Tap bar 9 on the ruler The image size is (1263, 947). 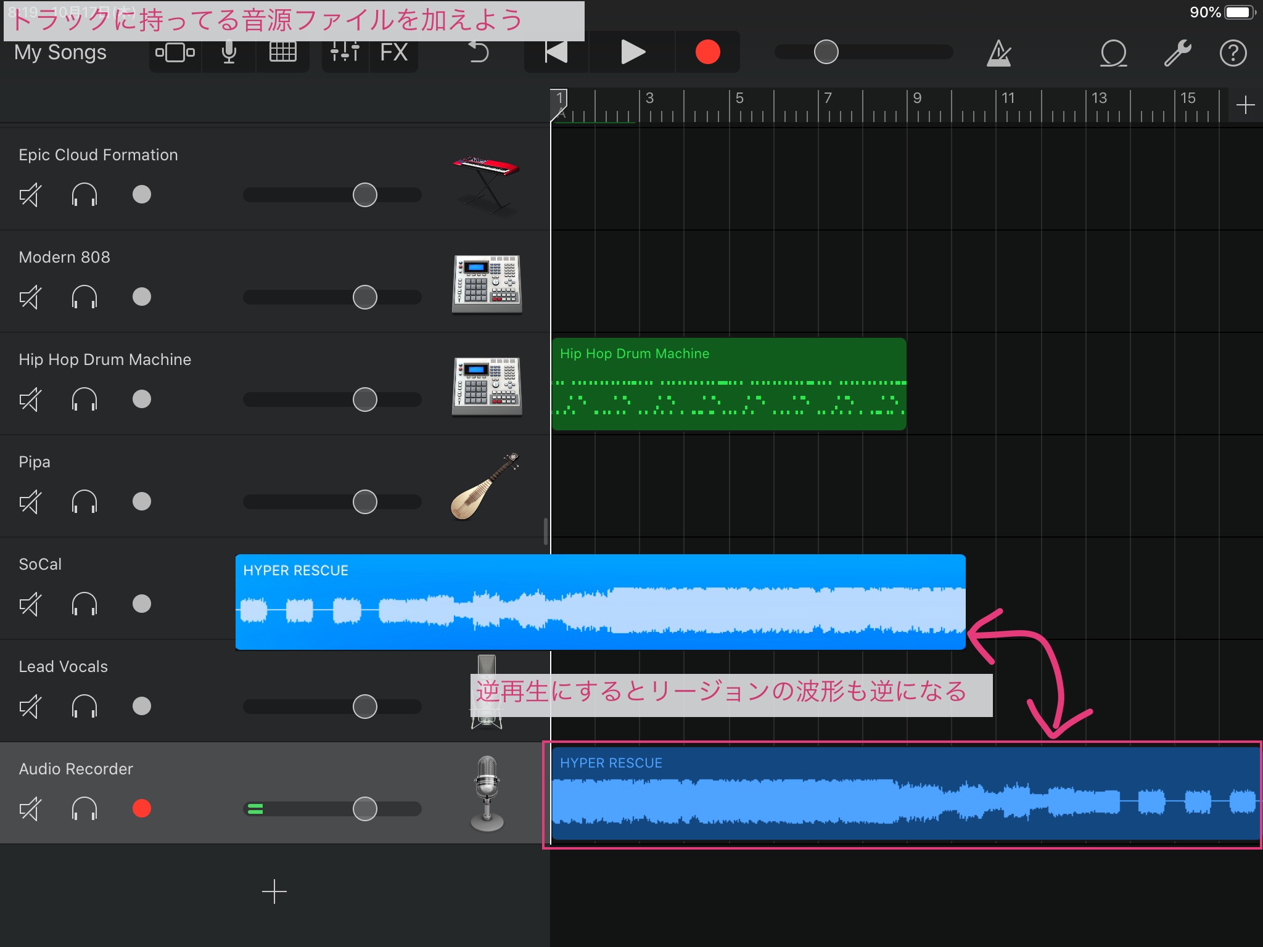(x=917, y=99)
